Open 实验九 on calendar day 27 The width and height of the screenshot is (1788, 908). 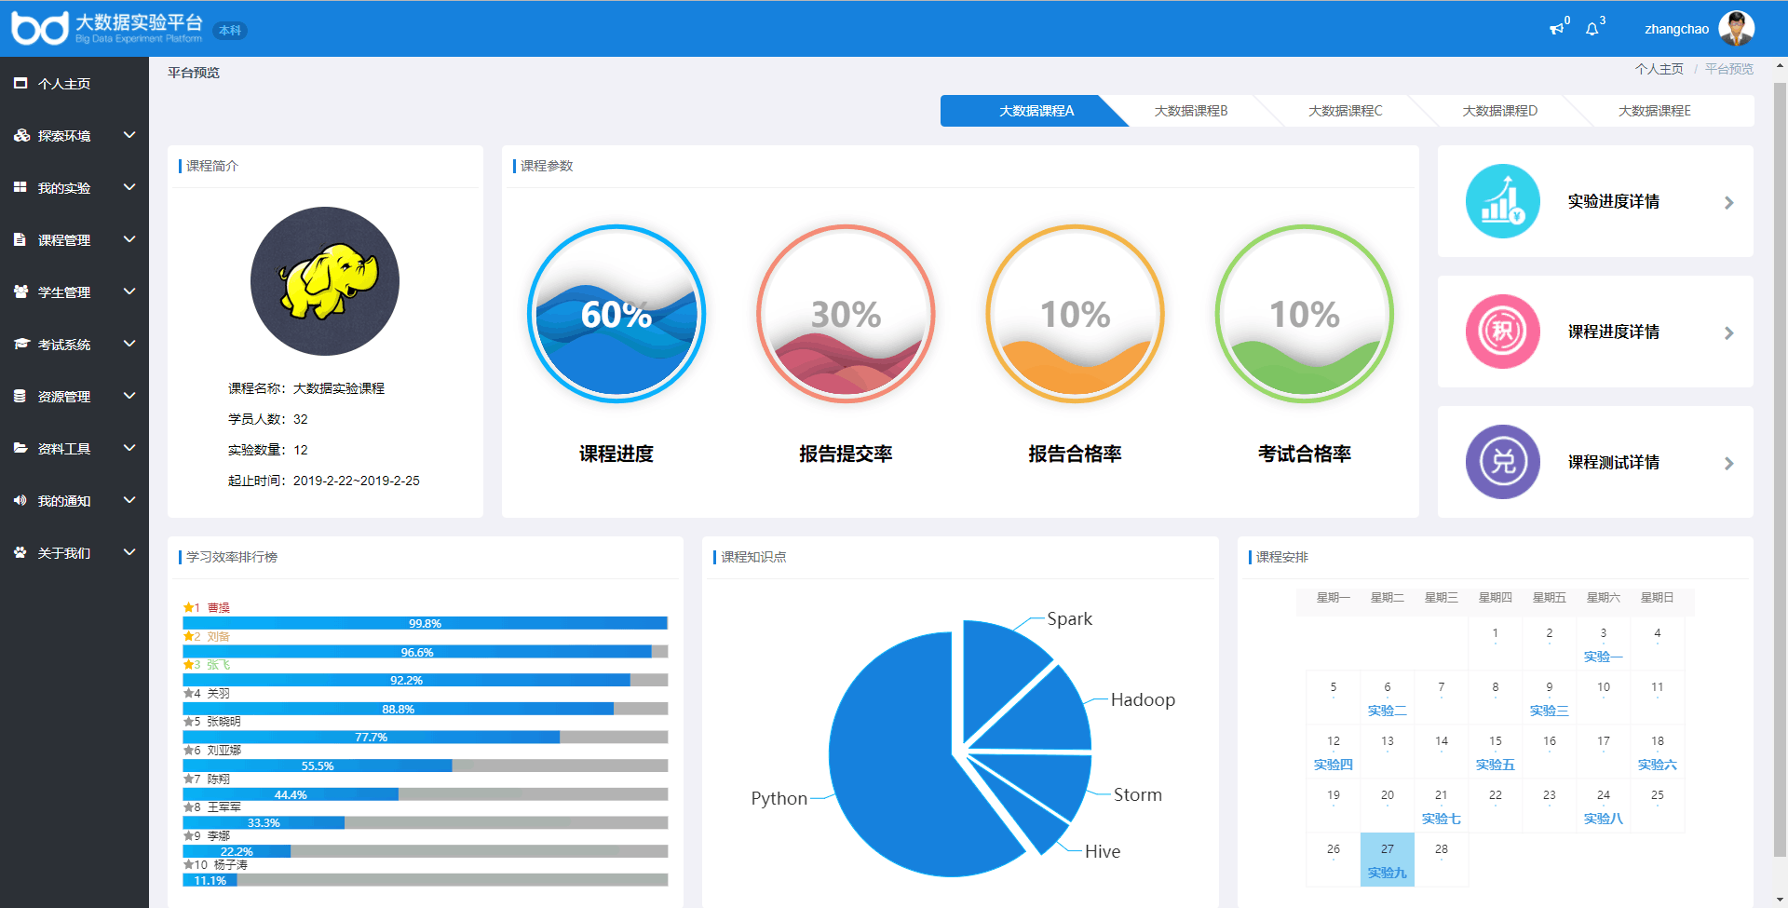pyautogui.click(x=1387, y=873)
